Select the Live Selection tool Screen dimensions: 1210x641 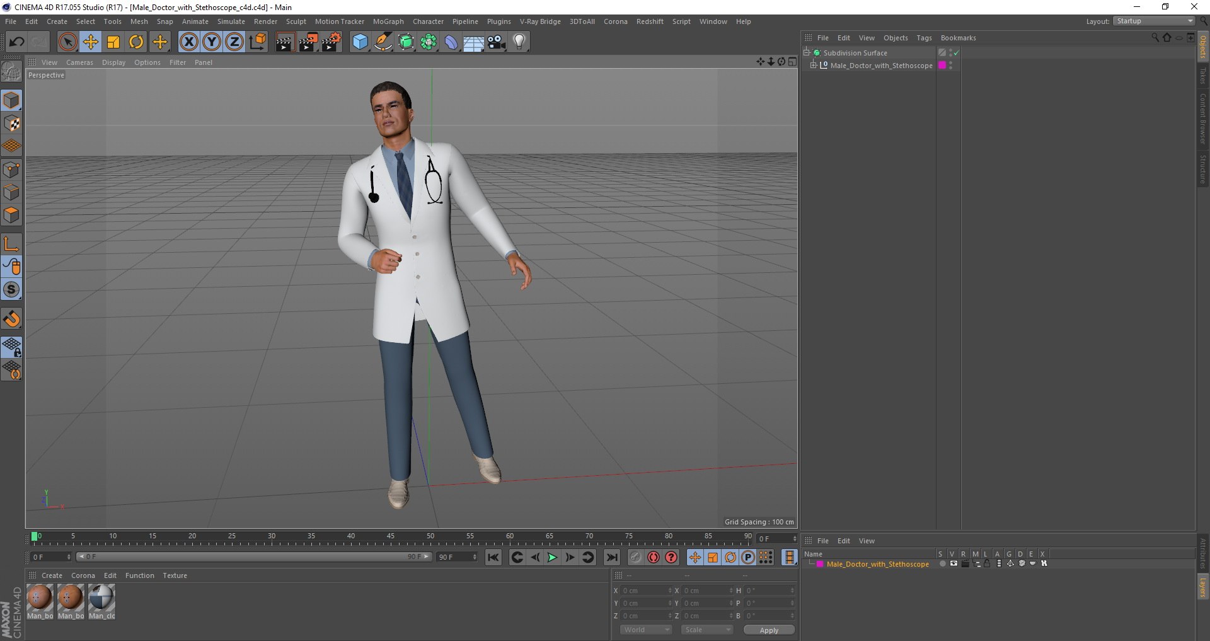(x=67, y=42)
